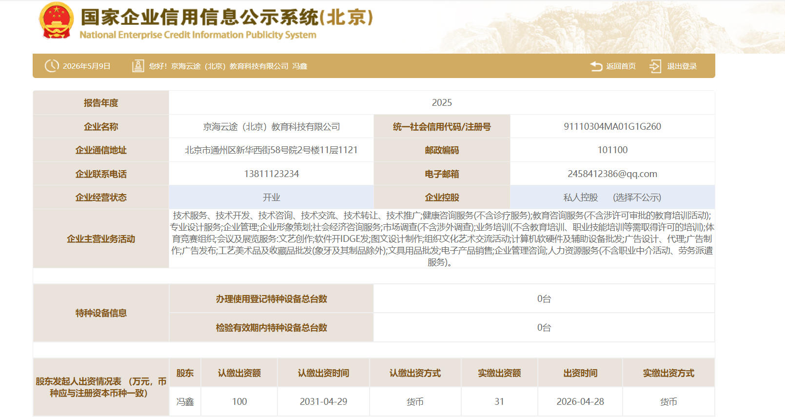The width and height of the screenshot is (785, 417).
Task: Click the return-home arrow icon
Action: click(x=596, y=66)
